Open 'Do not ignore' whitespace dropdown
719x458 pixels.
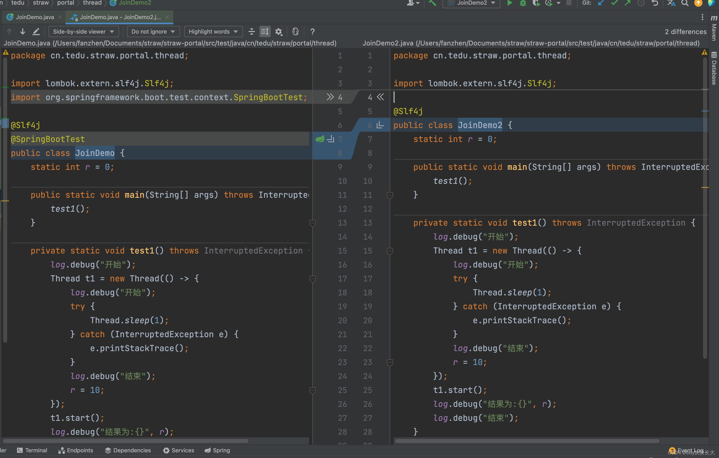click(153, 31)
